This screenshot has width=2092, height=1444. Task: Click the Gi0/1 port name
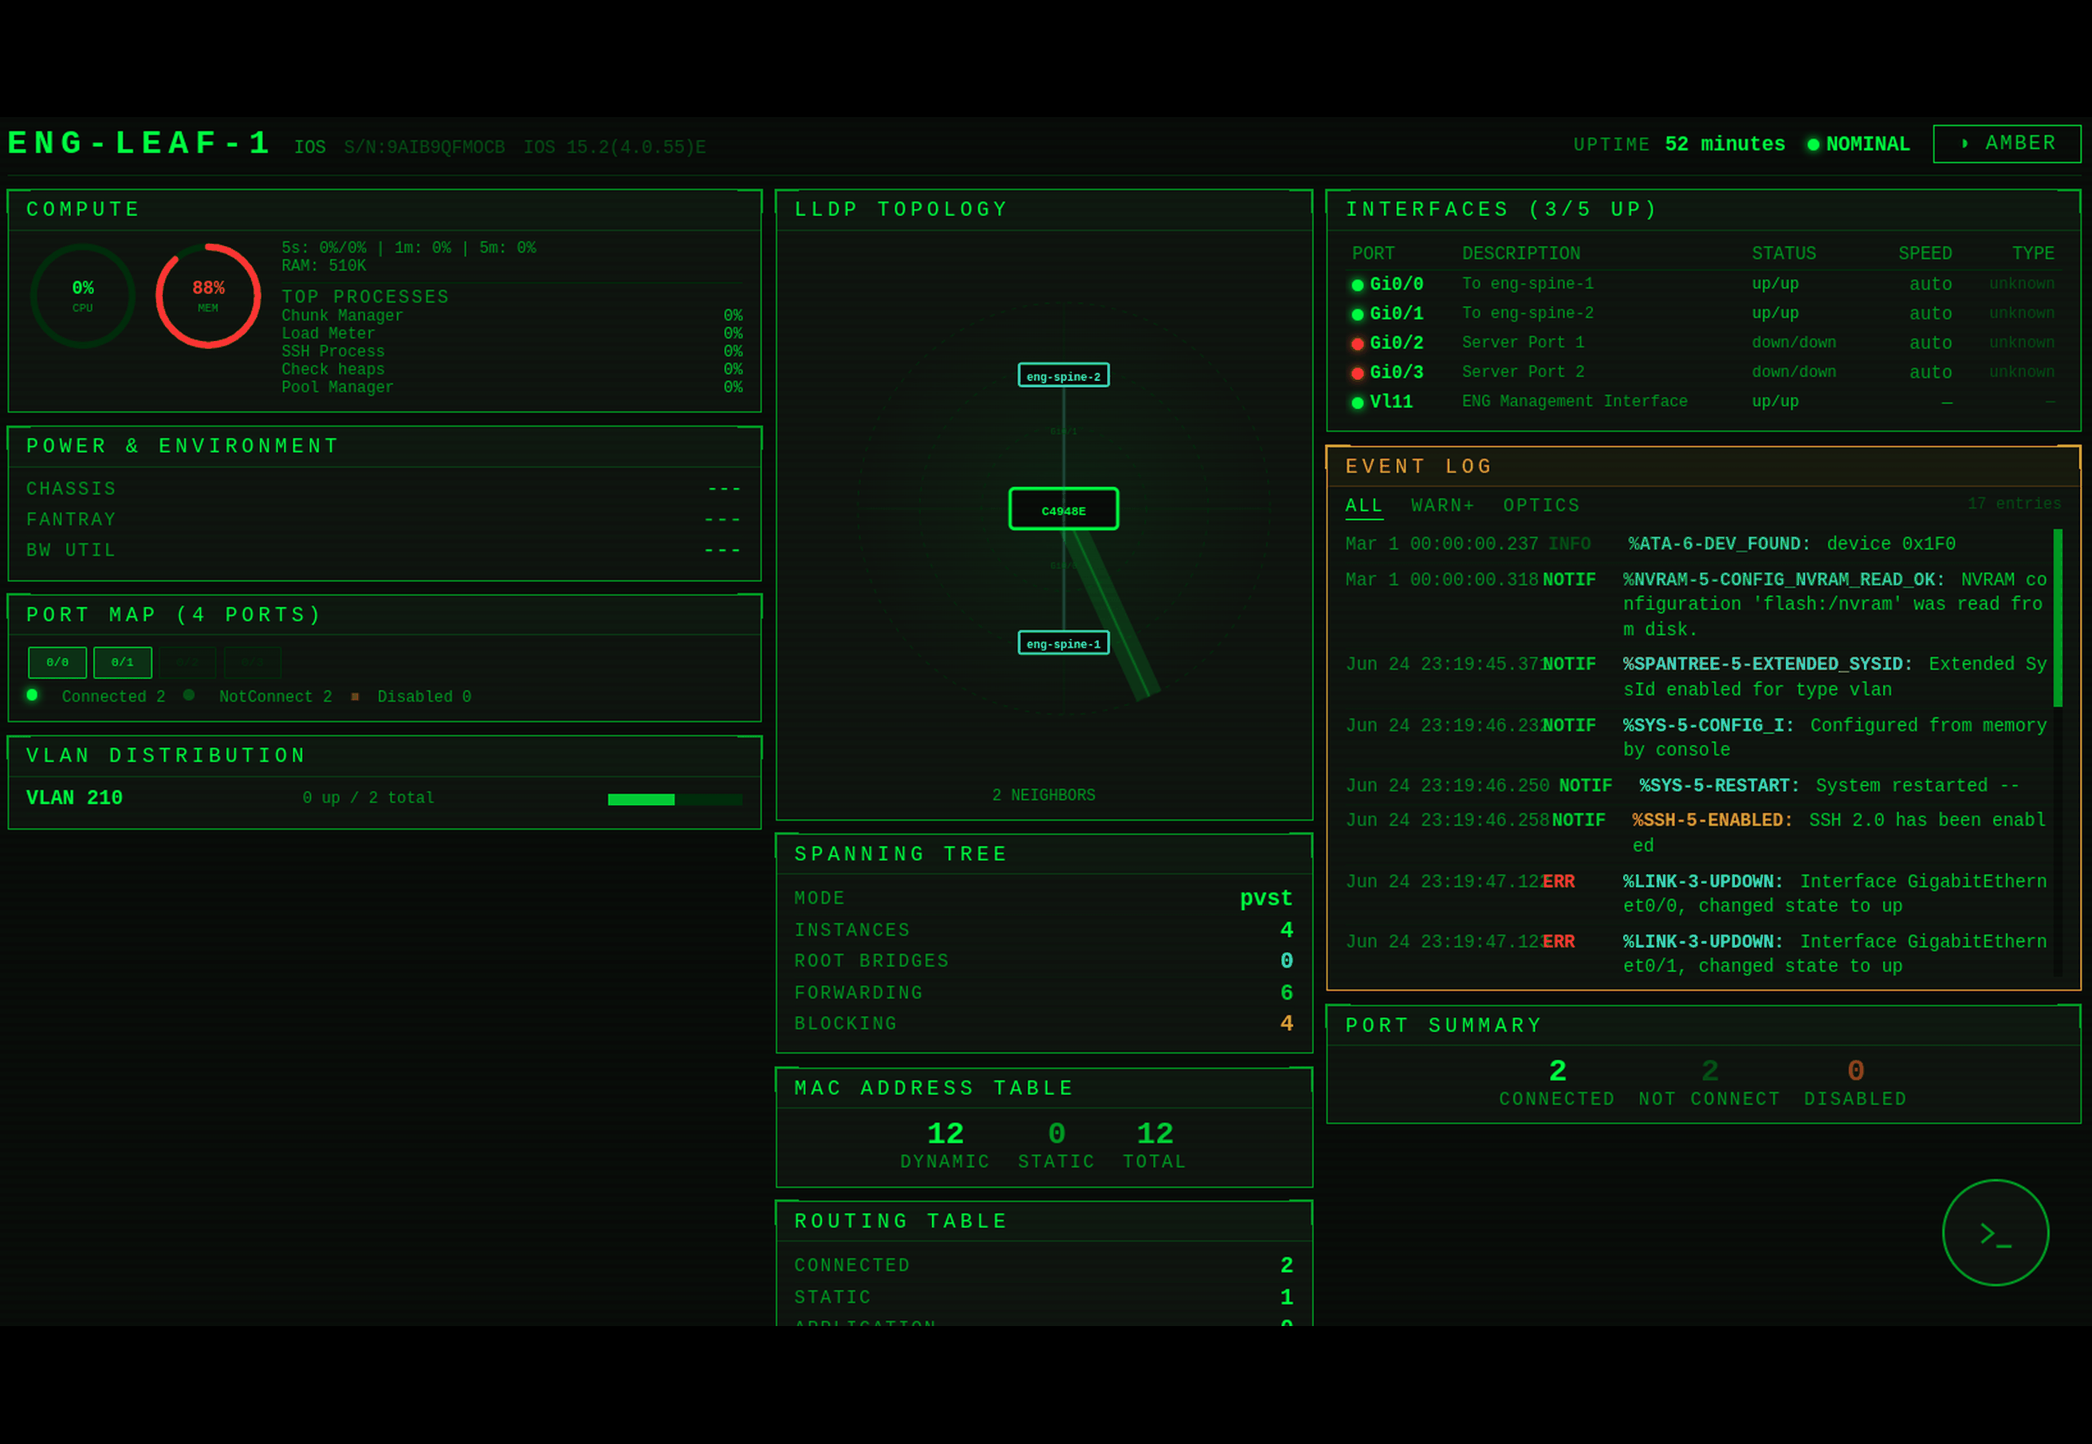click(1397, 313)
